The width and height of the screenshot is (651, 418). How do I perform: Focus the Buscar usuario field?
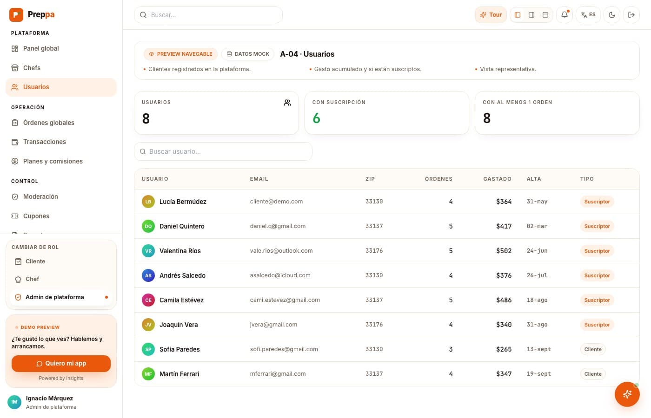pos(223,151)
